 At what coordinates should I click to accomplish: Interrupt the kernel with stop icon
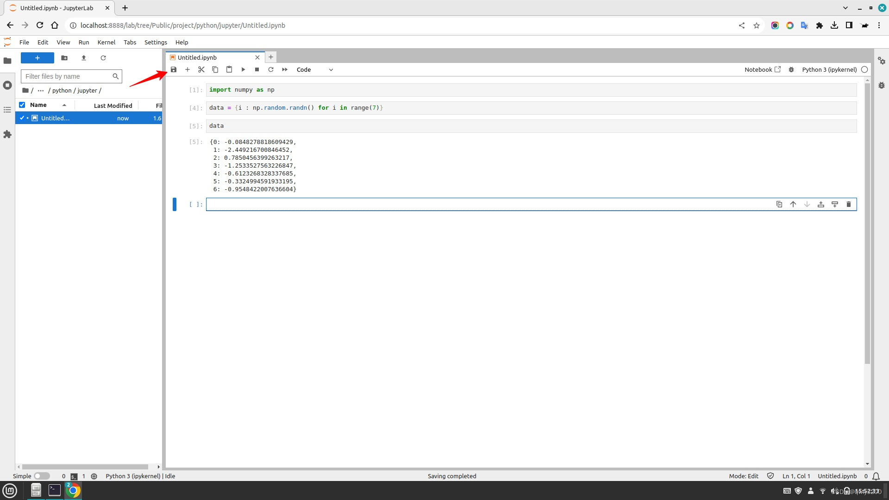pos(257,69)
